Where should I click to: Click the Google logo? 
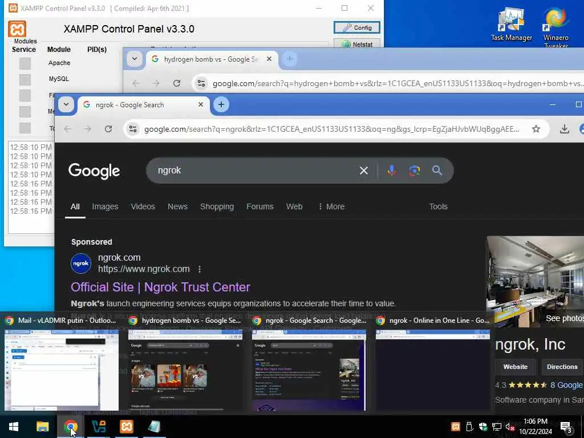click(x=94, y=171)
